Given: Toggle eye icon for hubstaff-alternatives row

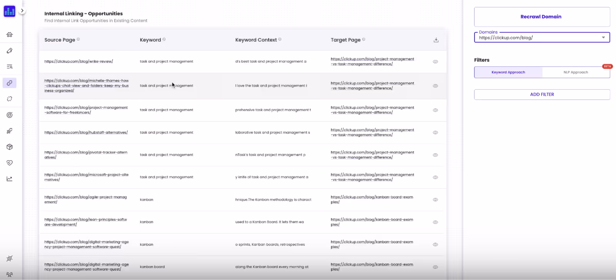Looking at the screenshot, I should 435,132.
